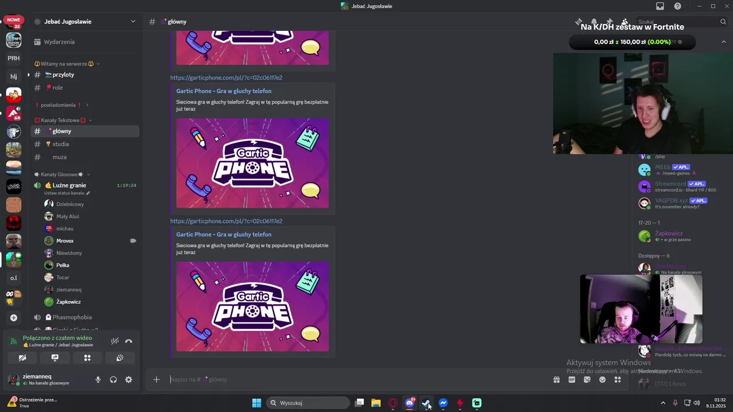
Task: Turn on camera in voice panel
Action: pos(22,358)
